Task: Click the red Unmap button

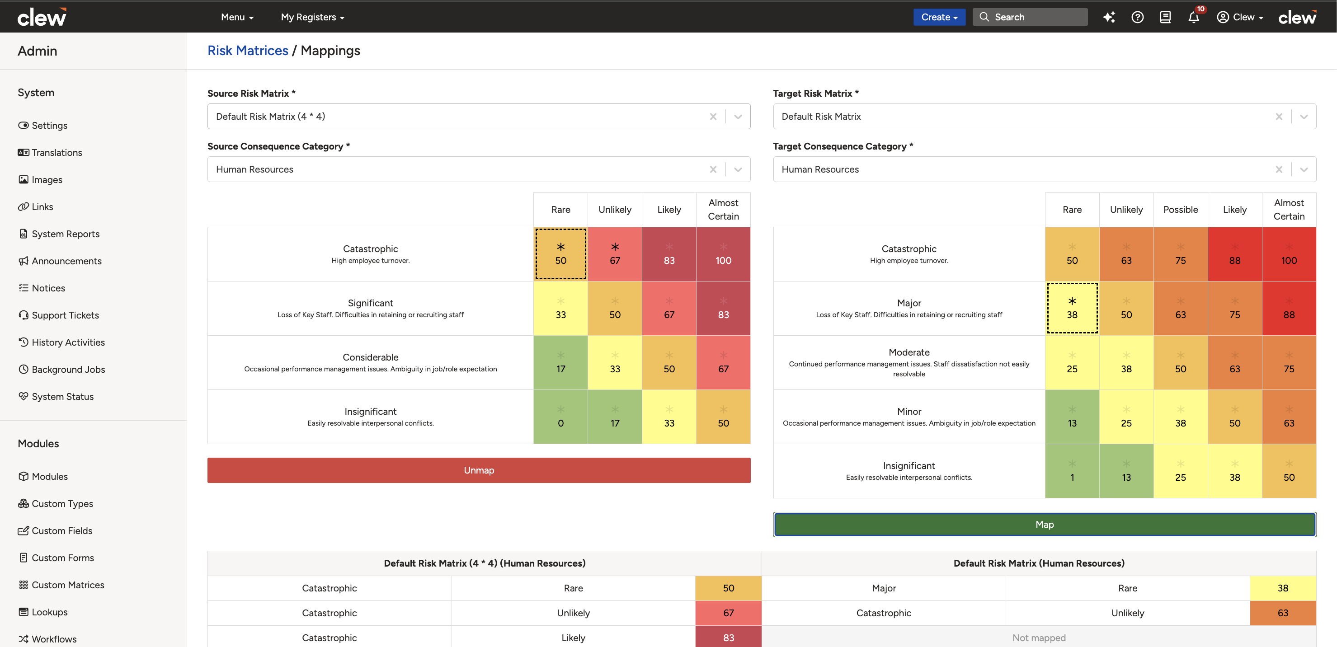Action: coord(479,470)
